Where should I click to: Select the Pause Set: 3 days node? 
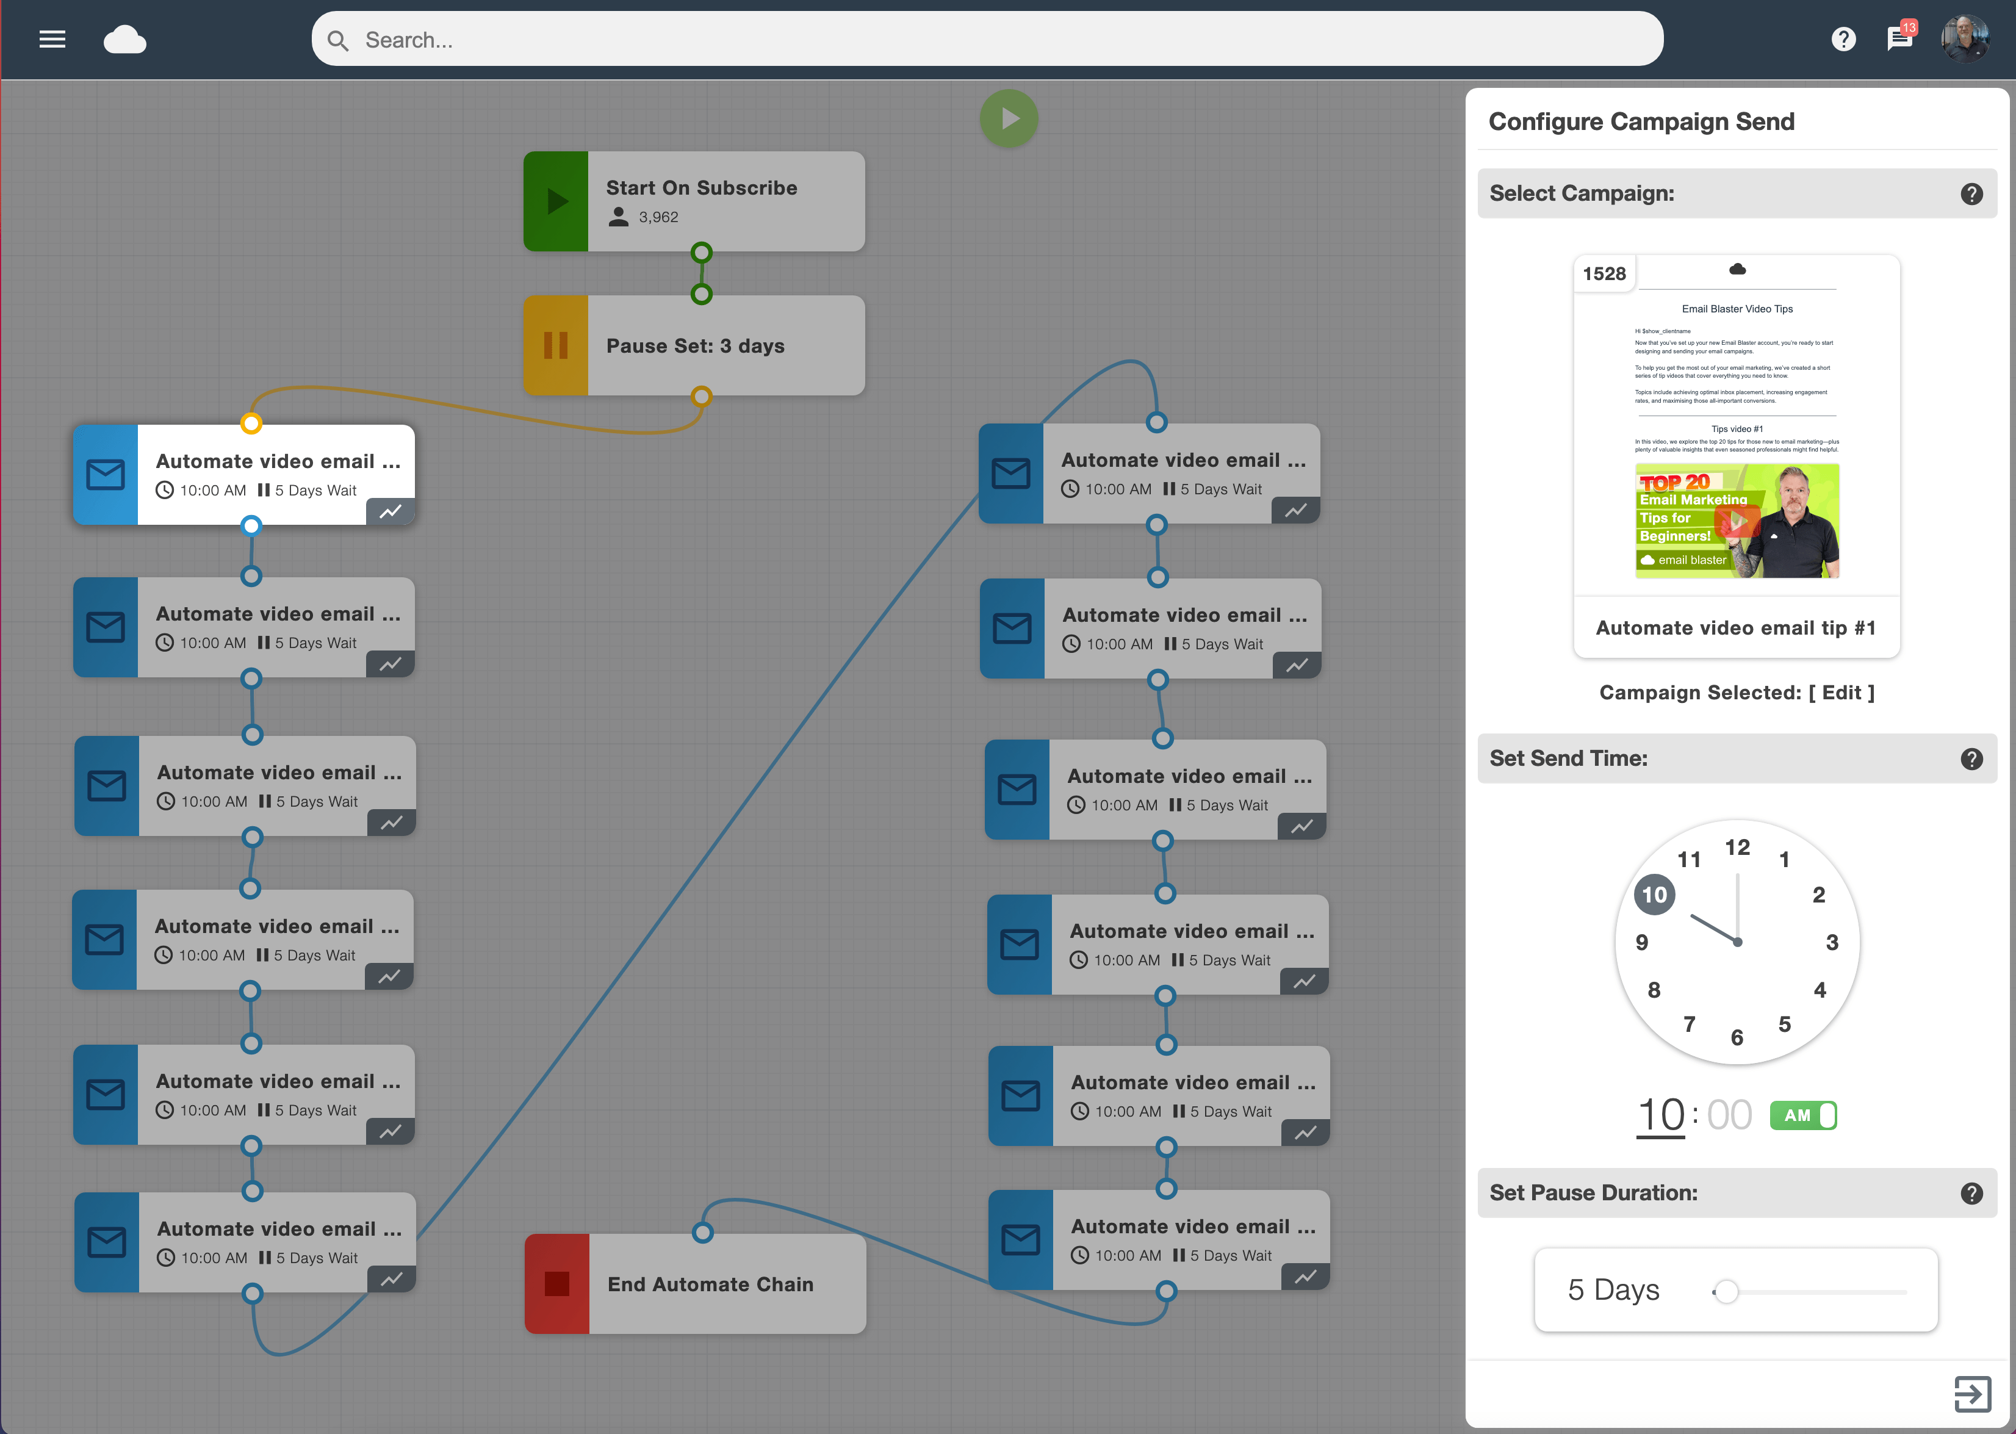click(x=694, y=345)
